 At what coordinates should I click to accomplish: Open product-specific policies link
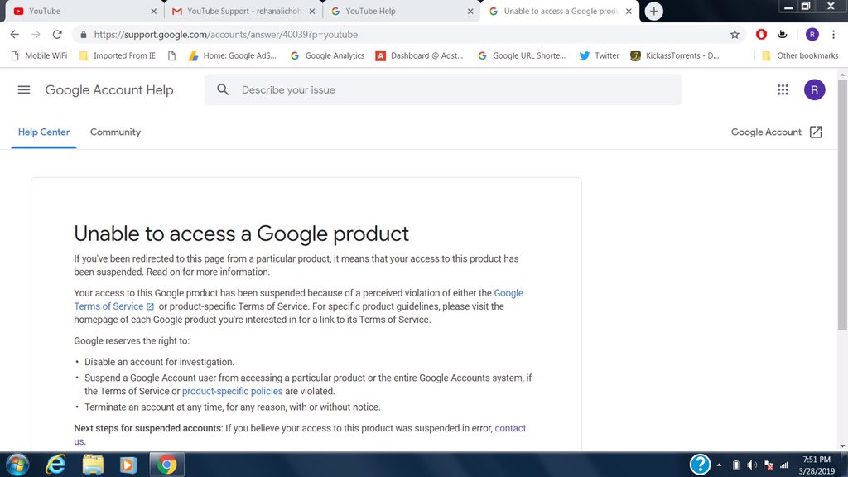pos(232,391)
